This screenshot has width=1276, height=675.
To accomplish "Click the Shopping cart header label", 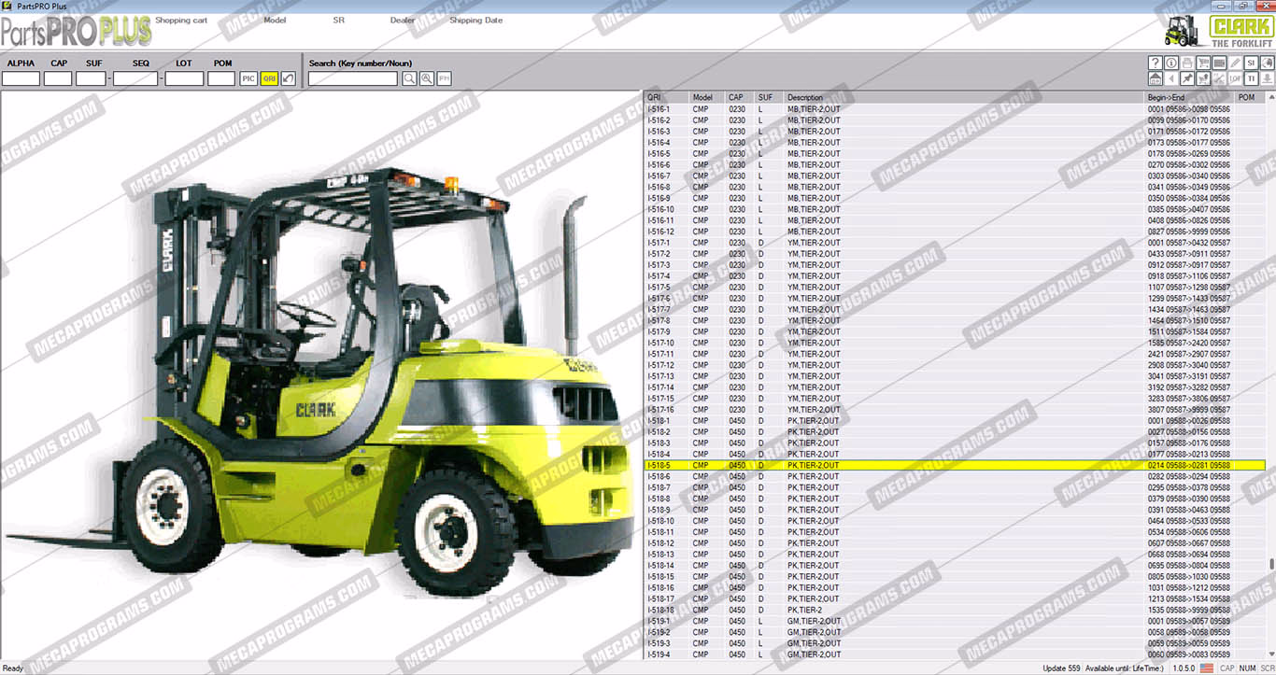I will coord(181,20).
